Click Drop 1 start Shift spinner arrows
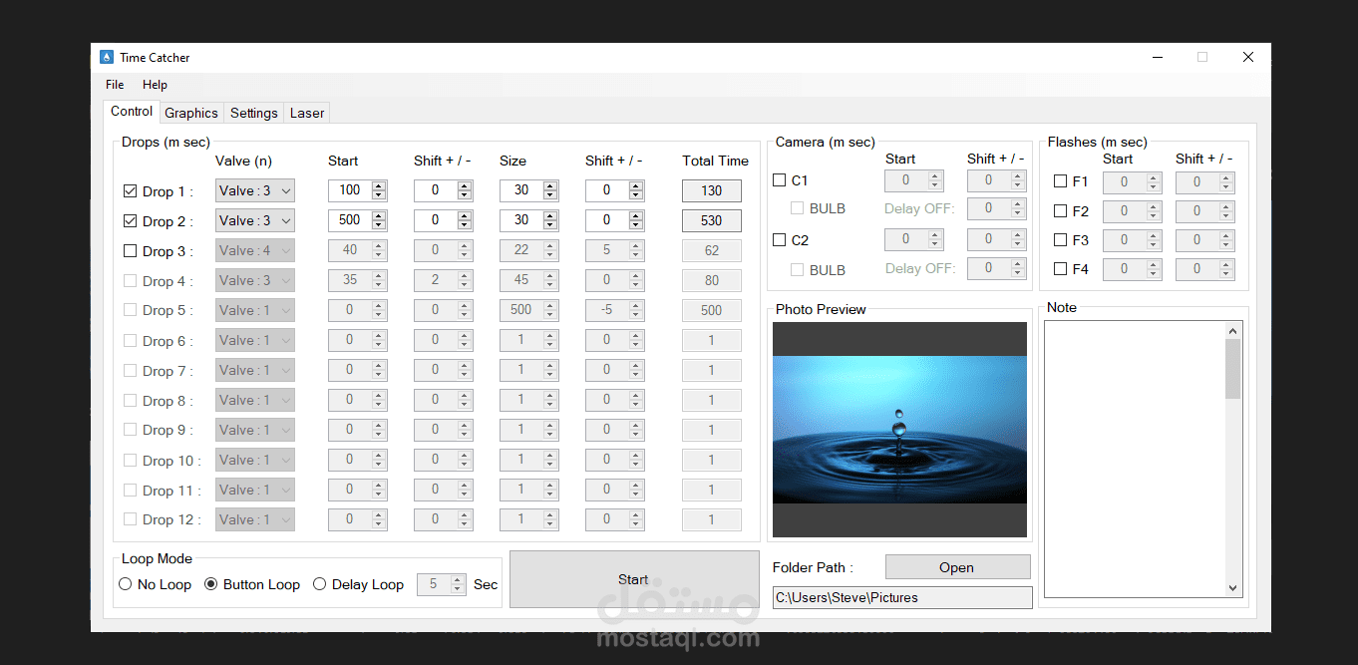 coord(465,190)
